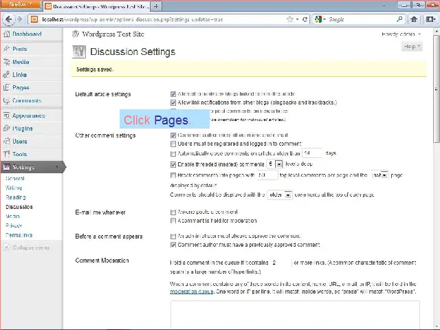Open a new browser tab with plus

(156, 6)
